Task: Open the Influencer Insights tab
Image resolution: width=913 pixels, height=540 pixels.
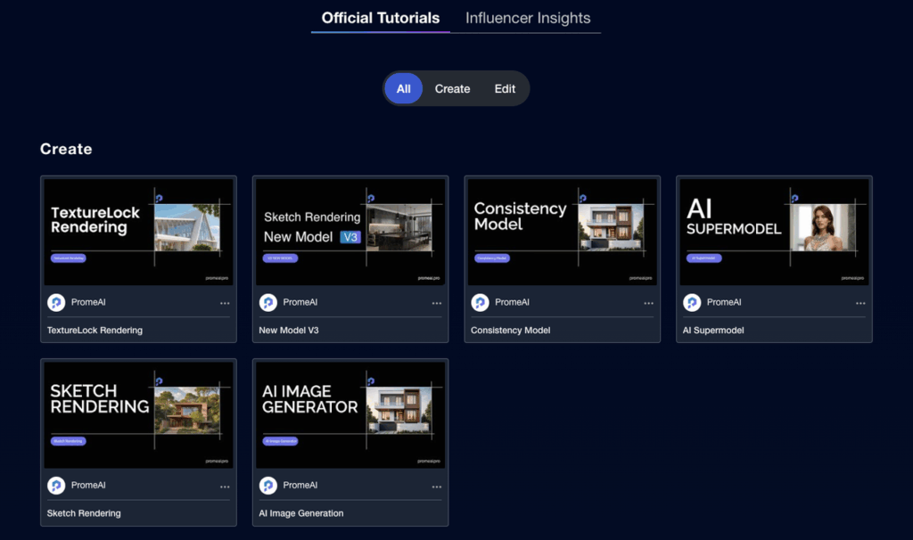Action: [x=528, y=18]
